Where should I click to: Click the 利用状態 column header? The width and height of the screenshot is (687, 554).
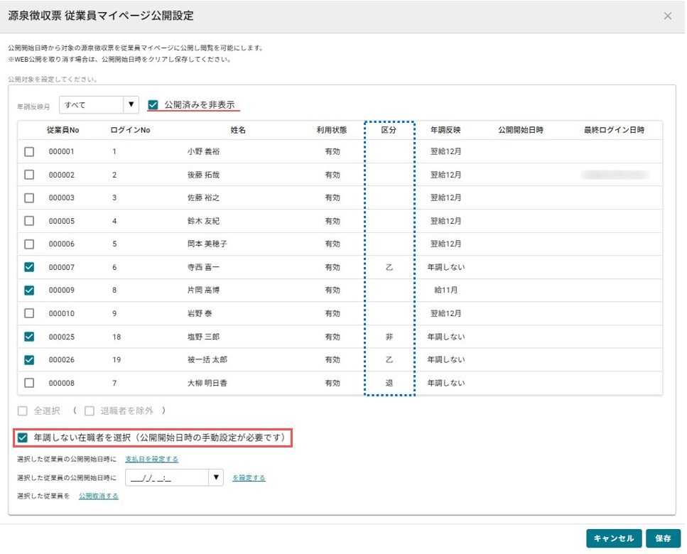pos(332,130)
